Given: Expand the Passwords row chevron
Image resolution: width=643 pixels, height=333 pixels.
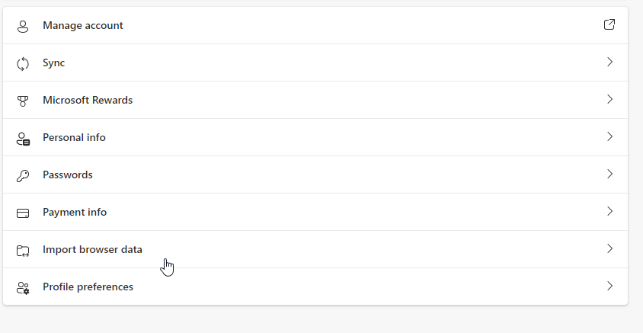Looking at the screenshot, I should coord(609,174).
